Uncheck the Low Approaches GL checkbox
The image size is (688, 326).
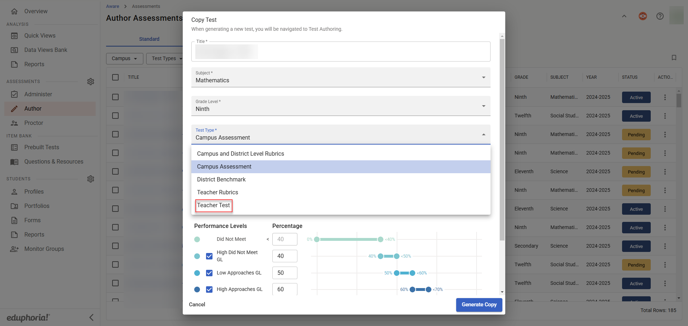(x=209, y=273)
